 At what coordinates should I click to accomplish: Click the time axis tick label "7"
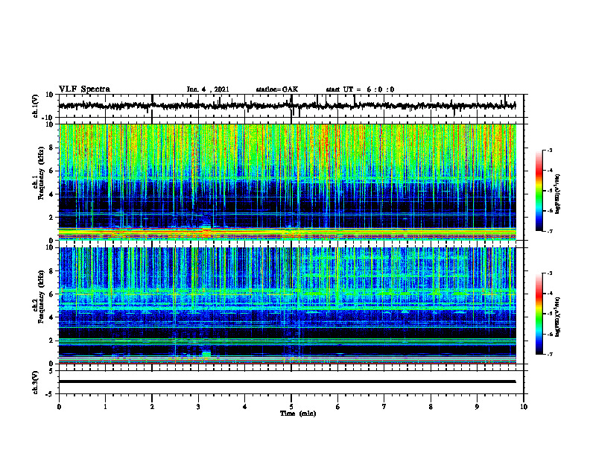click(384, 407)
